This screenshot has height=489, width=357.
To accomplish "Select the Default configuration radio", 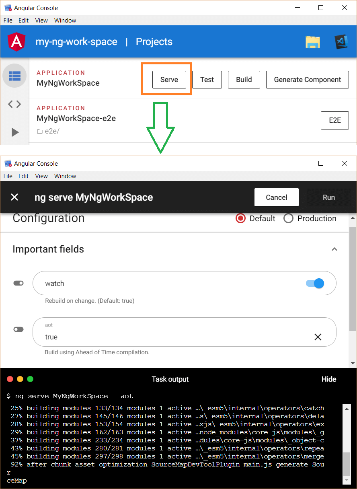I will 241,218.
